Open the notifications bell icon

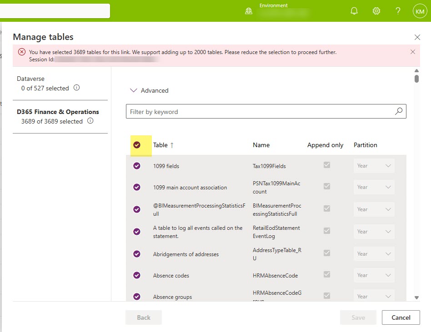click(x=354, y=11)
